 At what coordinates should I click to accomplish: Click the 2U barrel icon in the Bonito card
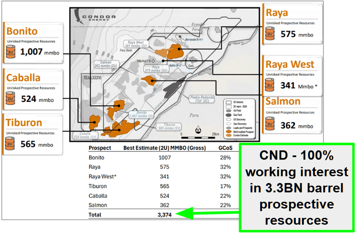click(10, 51)
